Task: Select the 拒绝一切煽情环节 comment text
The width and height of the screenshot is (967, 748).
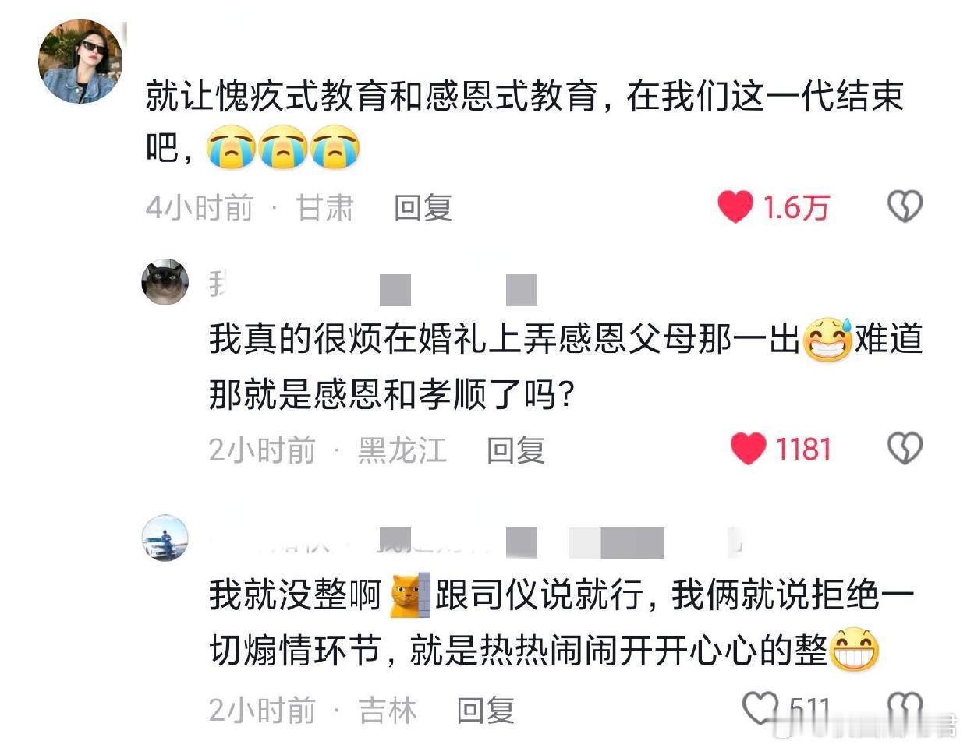Action: coord(561,623)
